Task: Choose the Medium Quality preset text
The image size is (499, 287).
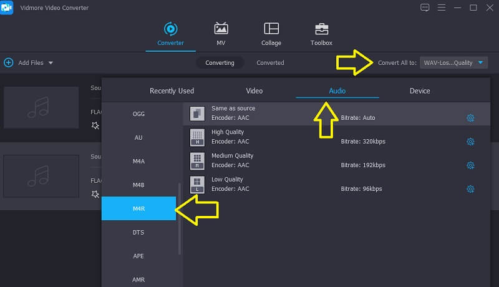Action: (232, 155)
